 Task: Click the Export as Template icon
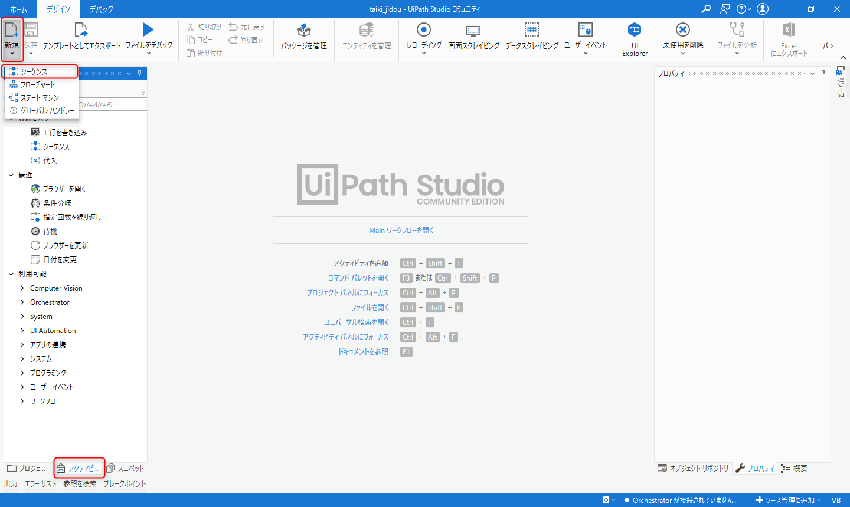tap(81, 29)
